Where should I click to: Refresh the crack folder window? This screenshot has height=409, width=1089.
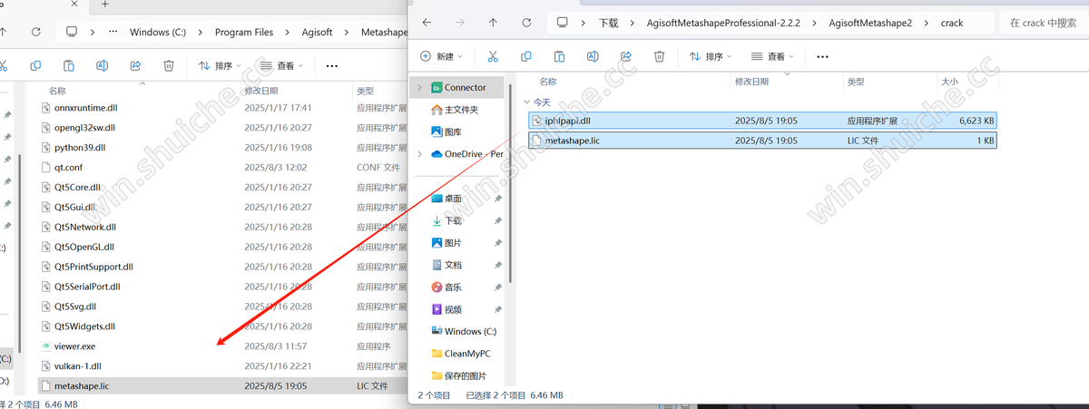click(x=526, y=22)
